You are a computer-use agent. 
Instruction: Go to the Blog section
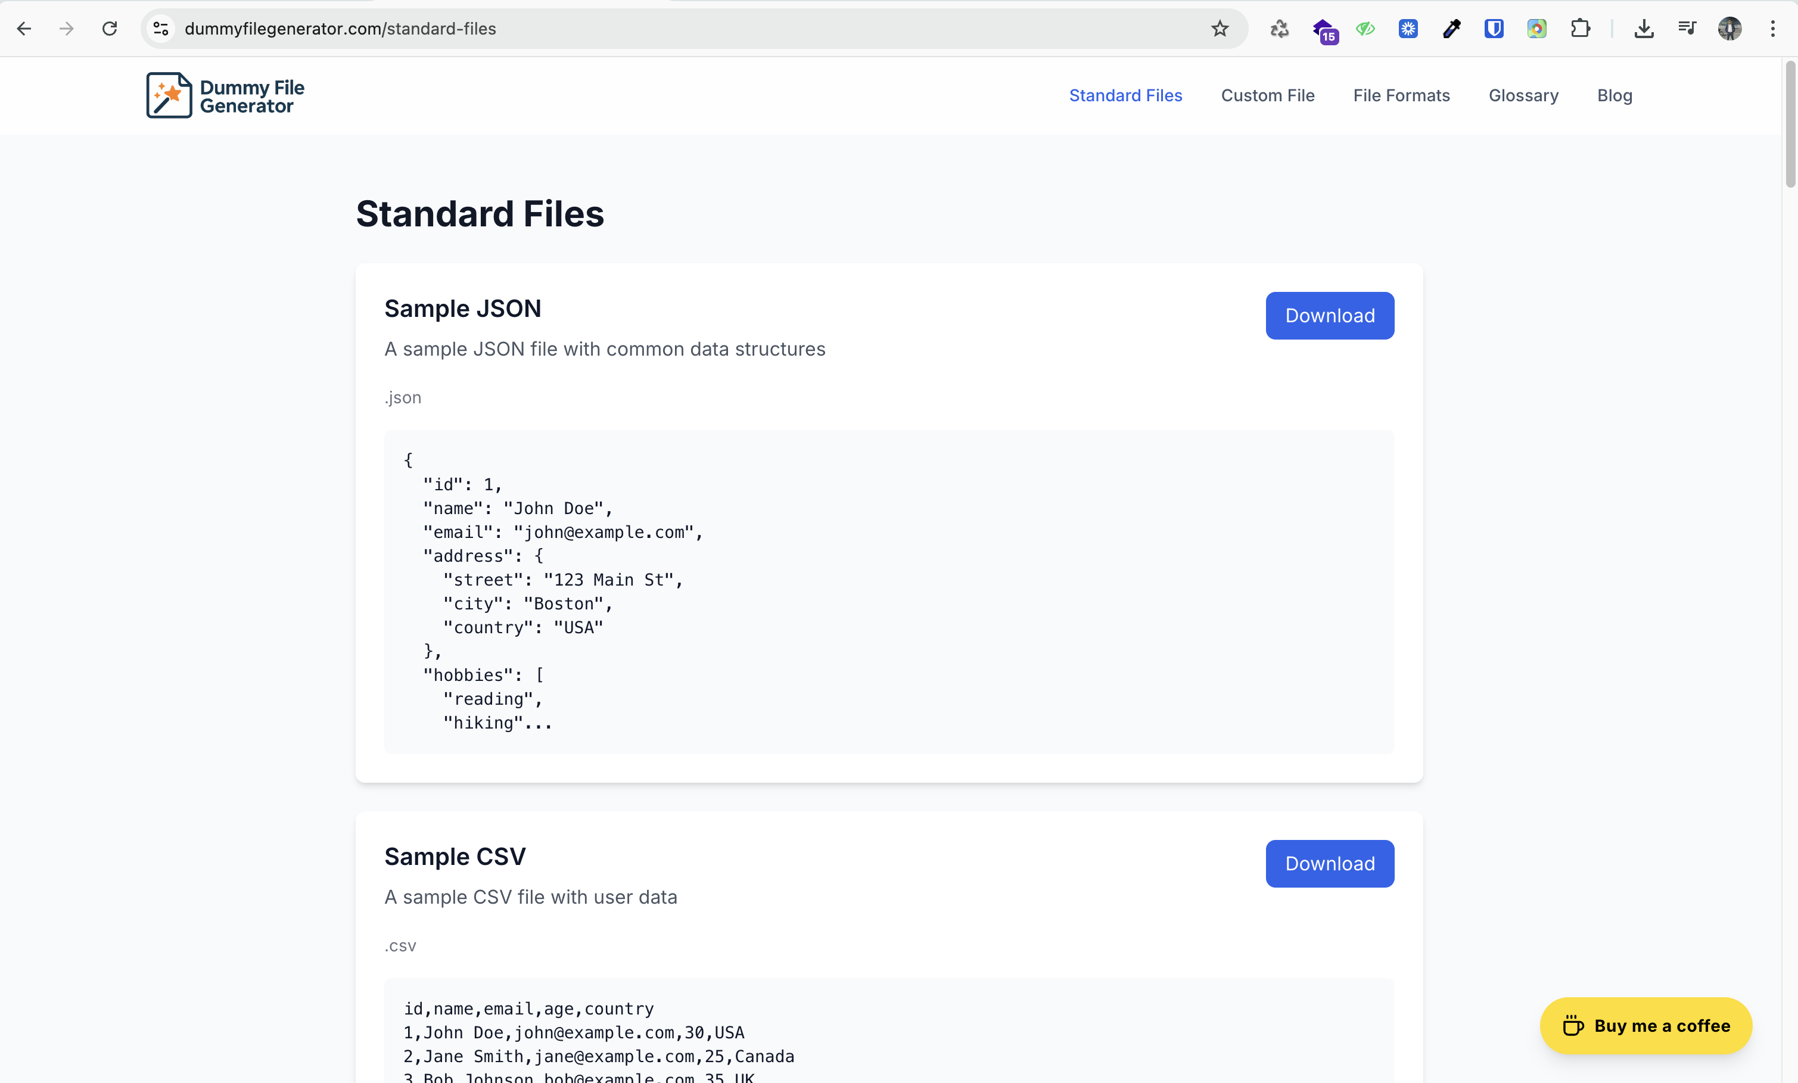pos(1615,95)
